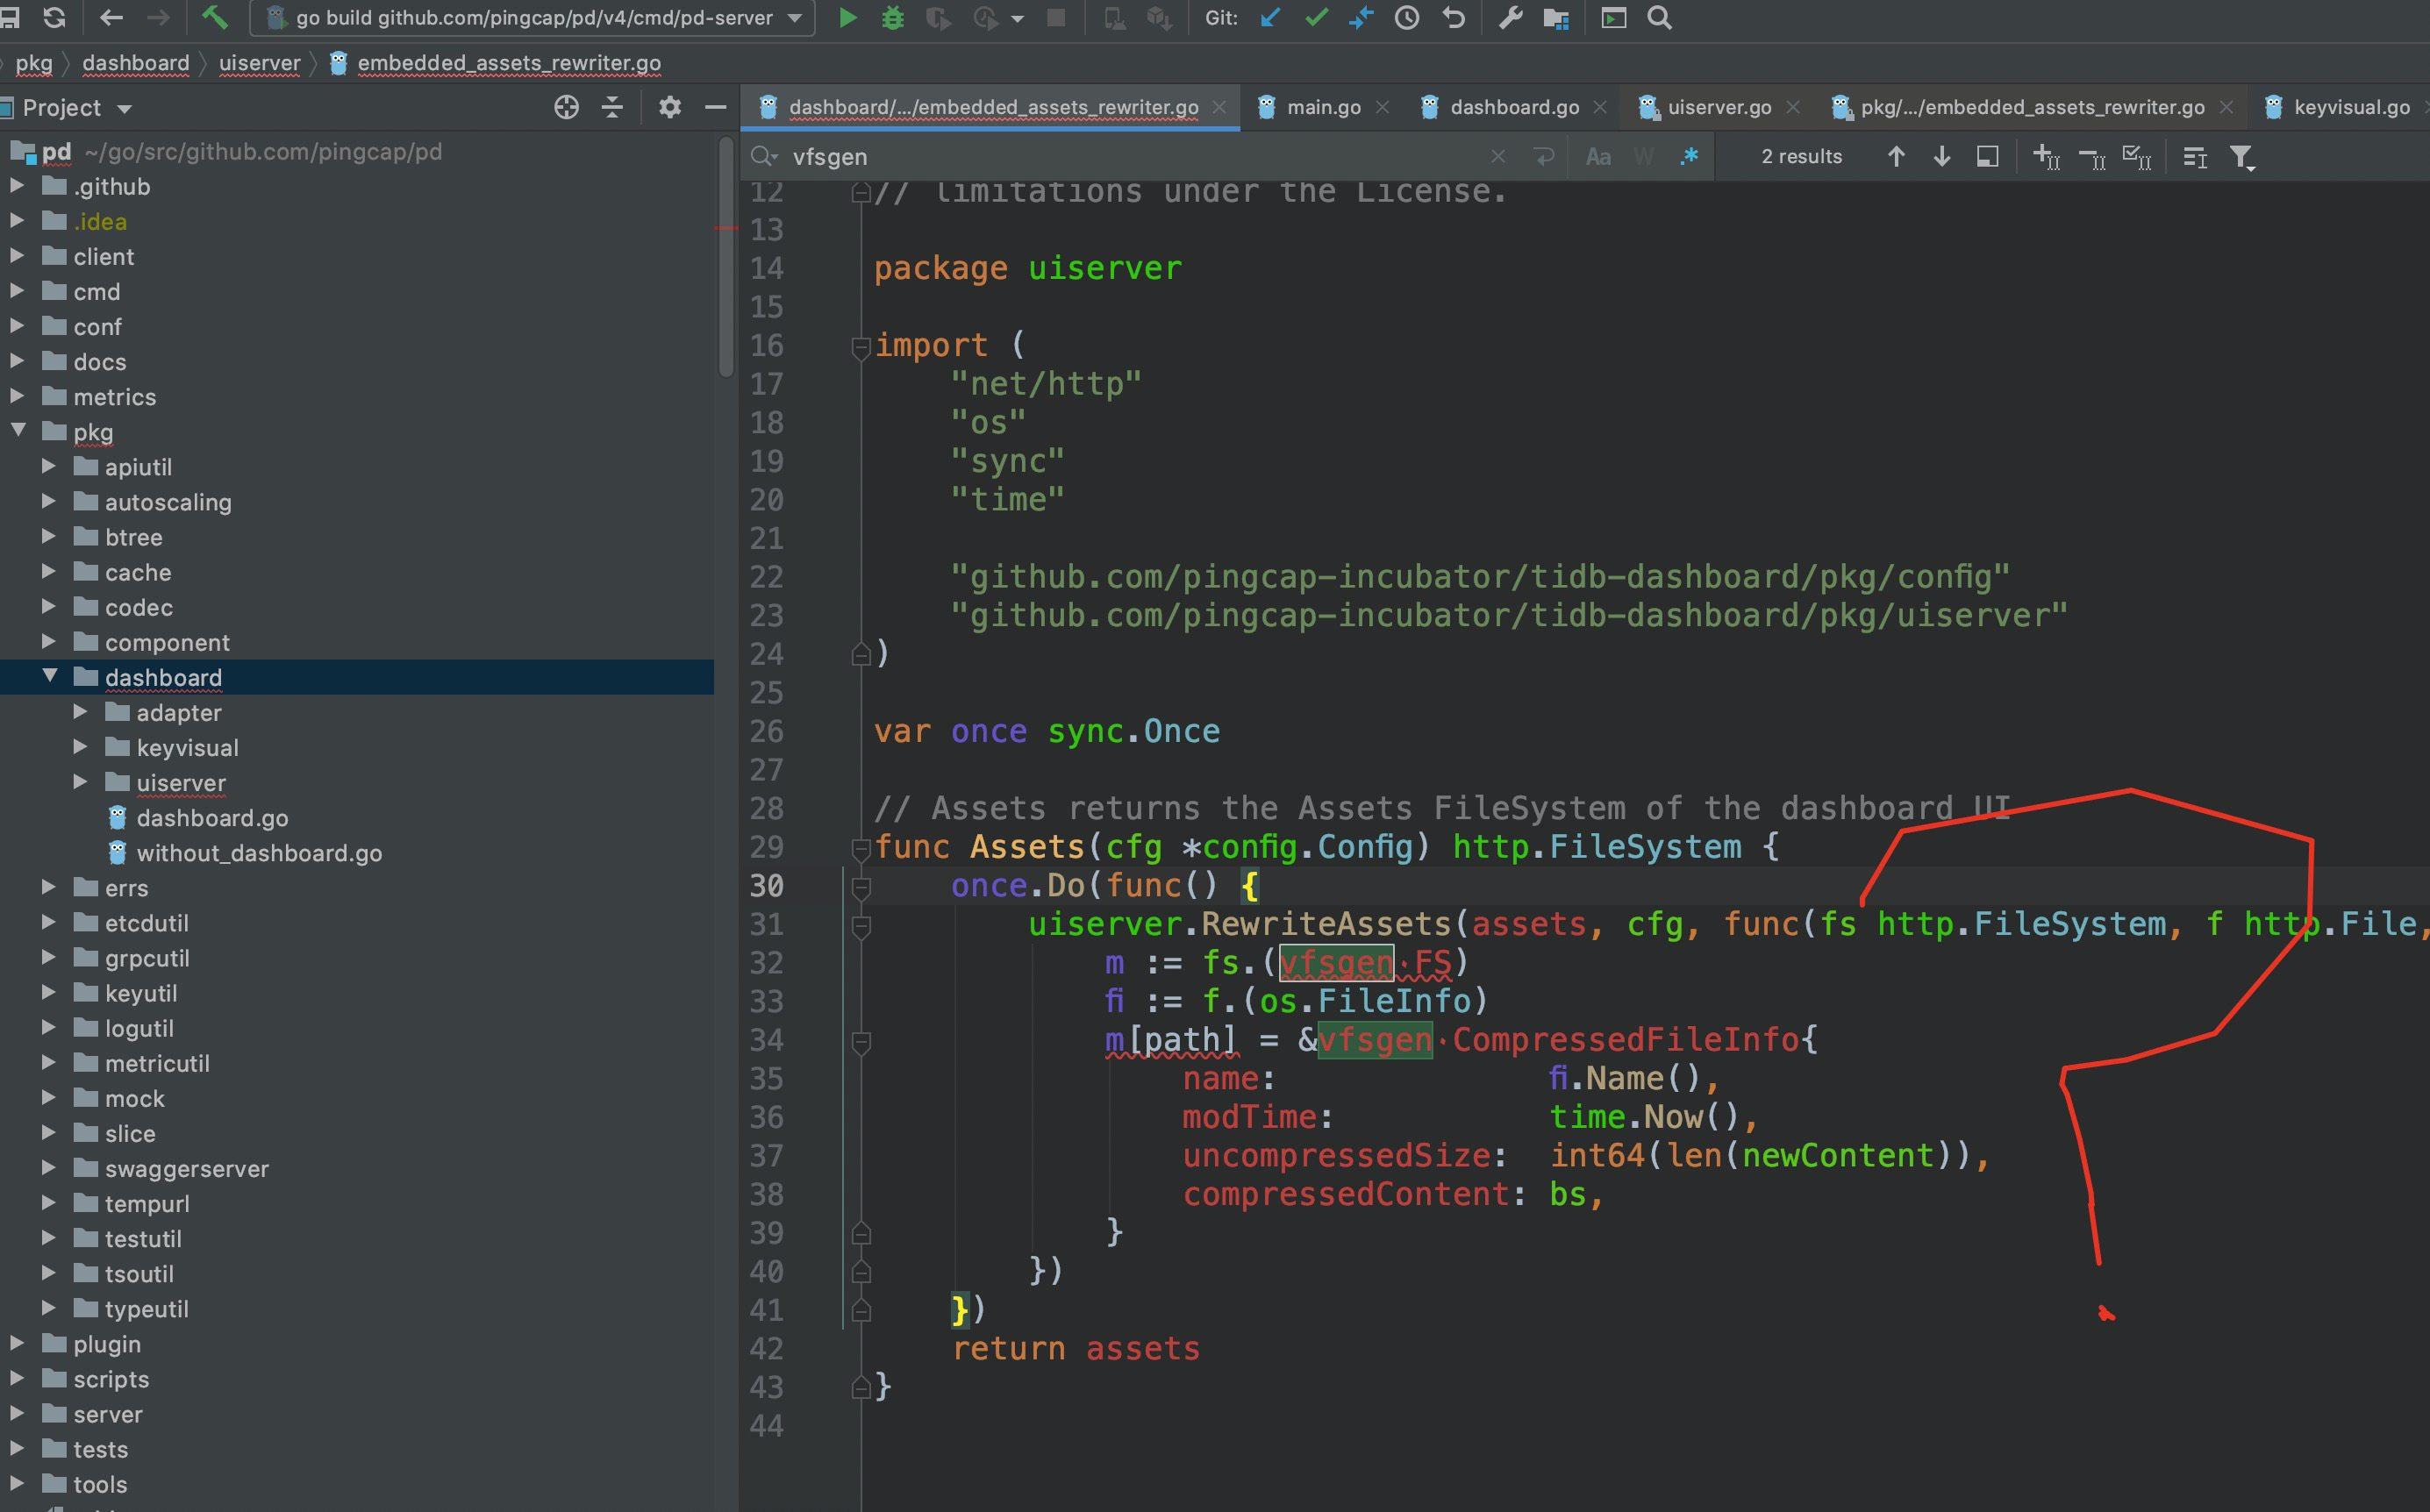This screenshot has height=1512, width=2430.
Task: Switch to the main.go tab
Action: coord(1322,107)
